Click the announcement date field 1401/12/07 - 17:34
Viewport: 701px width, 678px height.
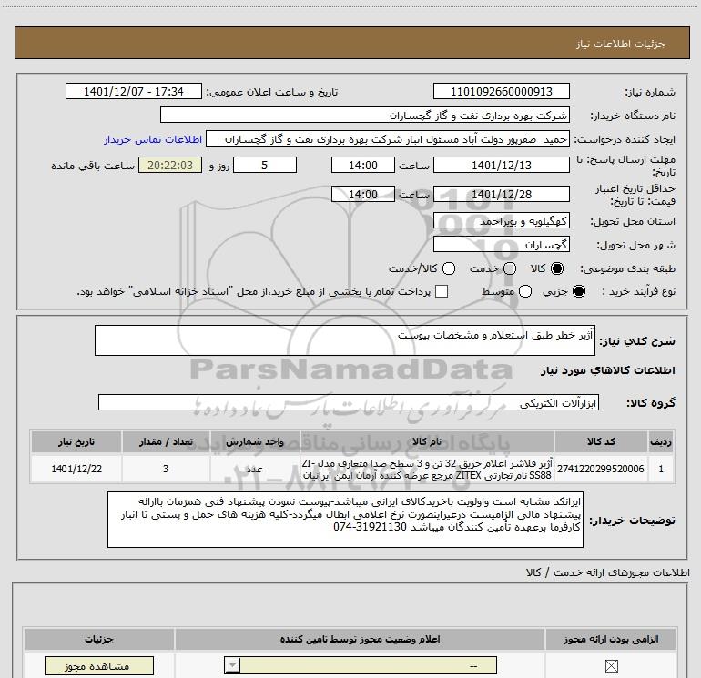(x=134, y=91)
